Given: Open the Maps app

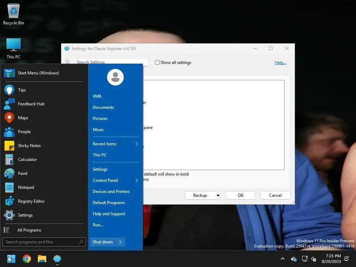Looking at the screenshot, I should point(43,118).
